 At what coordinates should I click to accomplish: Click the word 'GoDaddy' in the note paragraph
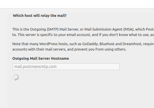pyautogui.click(x=90, y=44)
